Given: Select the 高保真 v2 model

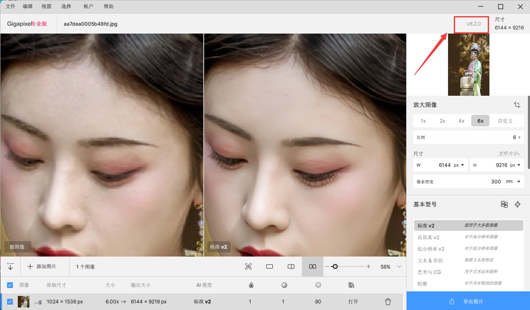Looking at the screenshot, I should 469,237.
